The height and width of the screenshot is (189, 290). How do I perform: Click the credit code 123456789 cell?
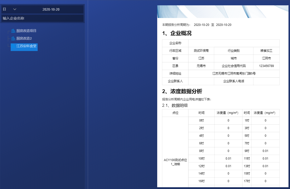(x=266, y=66)
